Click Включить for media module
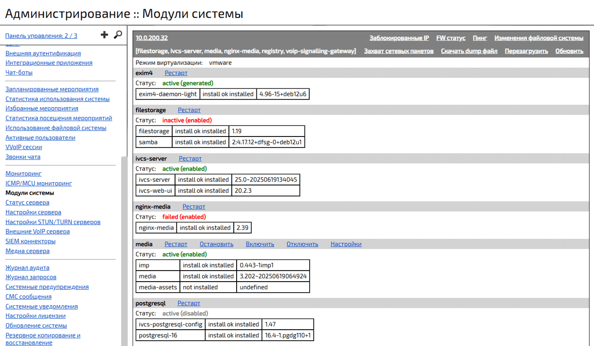 point(260,244)
